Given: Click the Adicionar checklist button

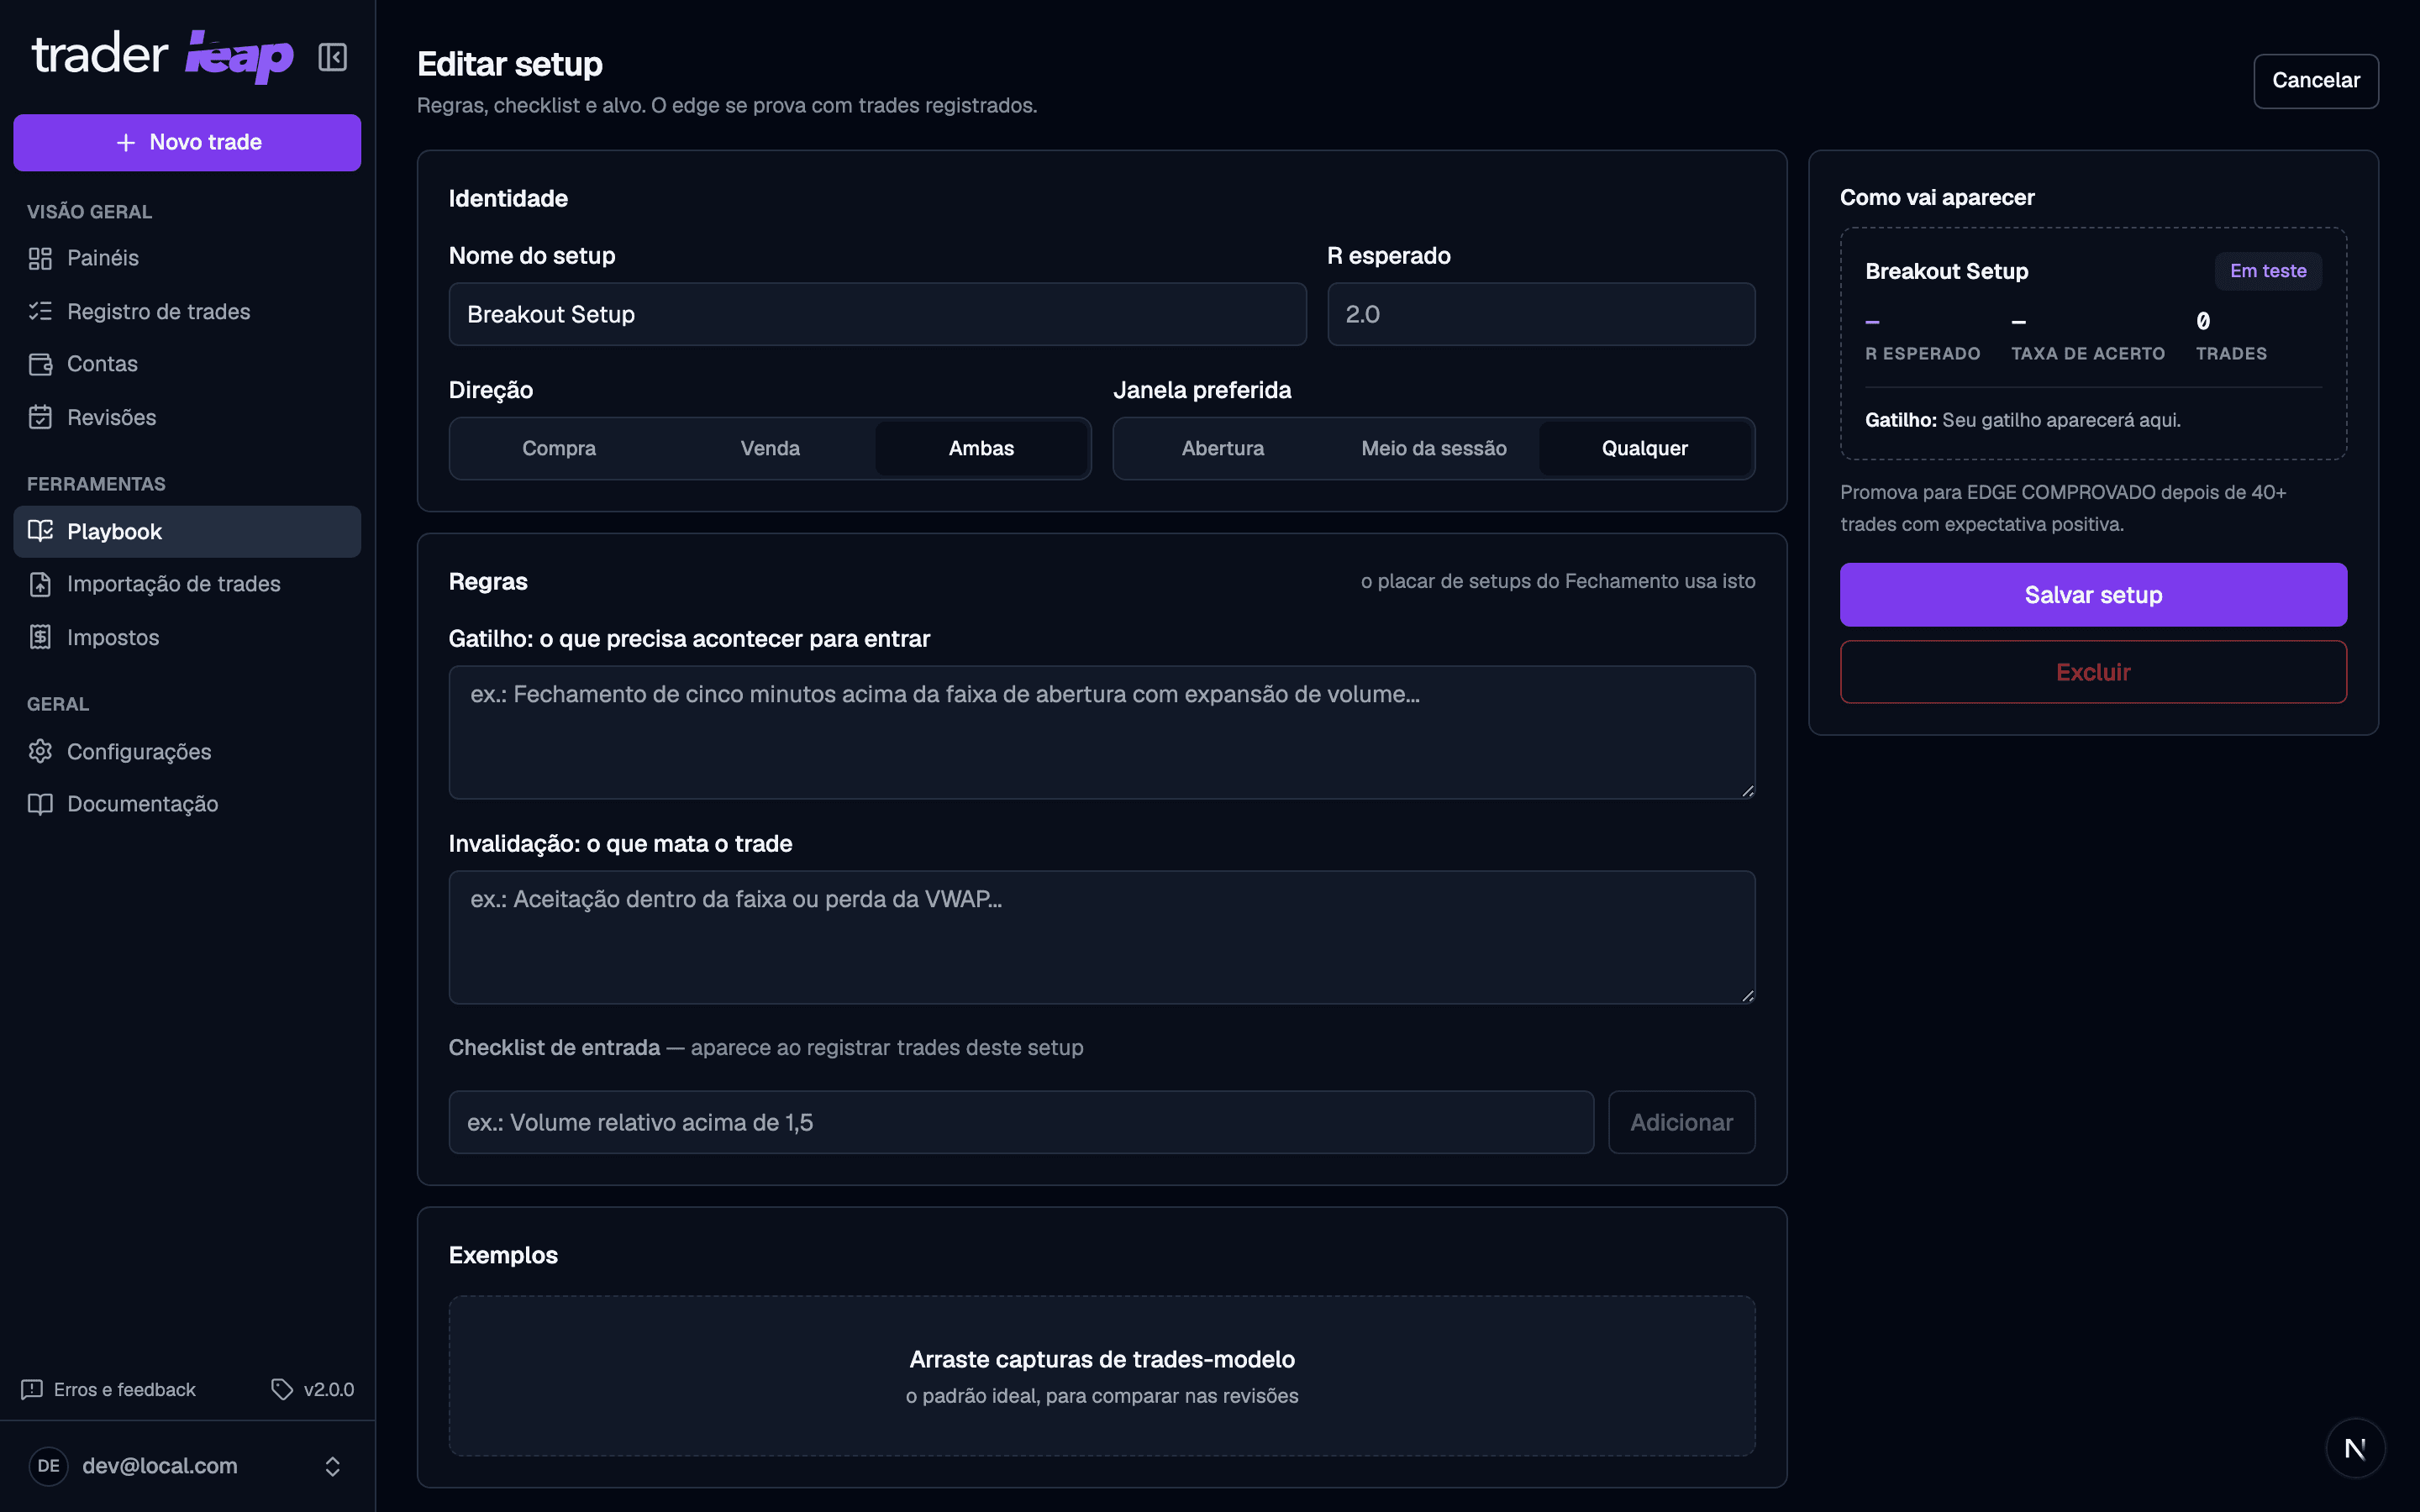Looking at the screenshot, I should (x=1681, y=1122).
